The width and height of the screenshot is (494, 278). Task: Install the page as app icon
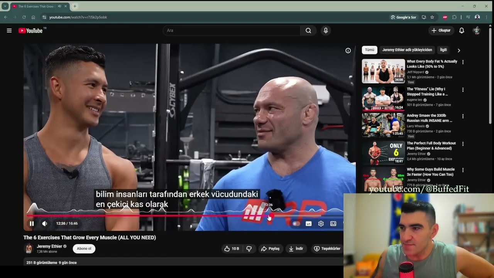(x=424, y=17)
